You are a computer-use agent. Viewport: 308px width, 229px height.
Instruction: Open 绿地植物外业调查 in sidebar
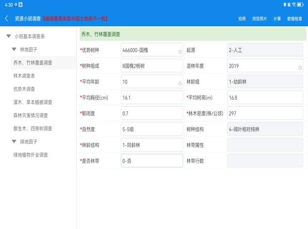pos(31,155)
